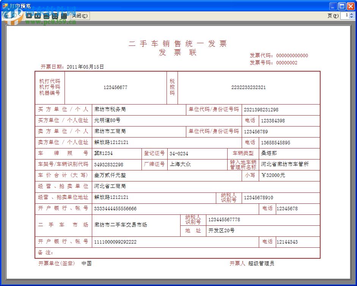Image resolution: width=357 pixels, height=286 pixels.
Task: Click buyer address 光明道80号
Action: click(x=107, y=120)
